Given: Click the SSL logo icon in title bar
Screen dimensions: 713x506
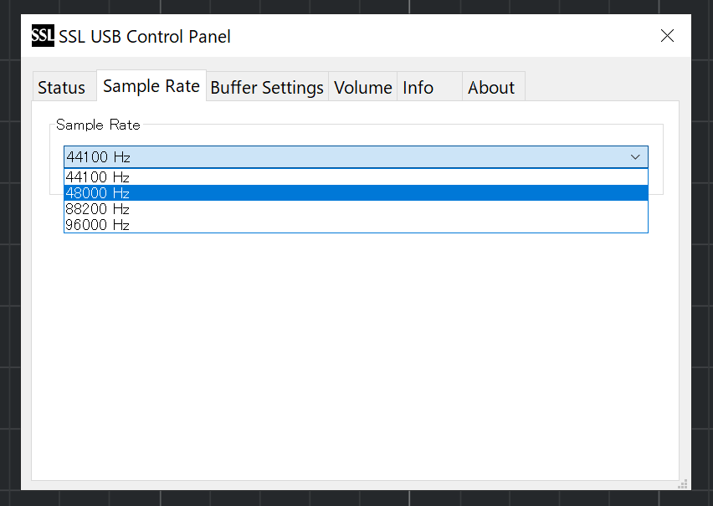Looking at the screenshot, I should tap(43, 35).
